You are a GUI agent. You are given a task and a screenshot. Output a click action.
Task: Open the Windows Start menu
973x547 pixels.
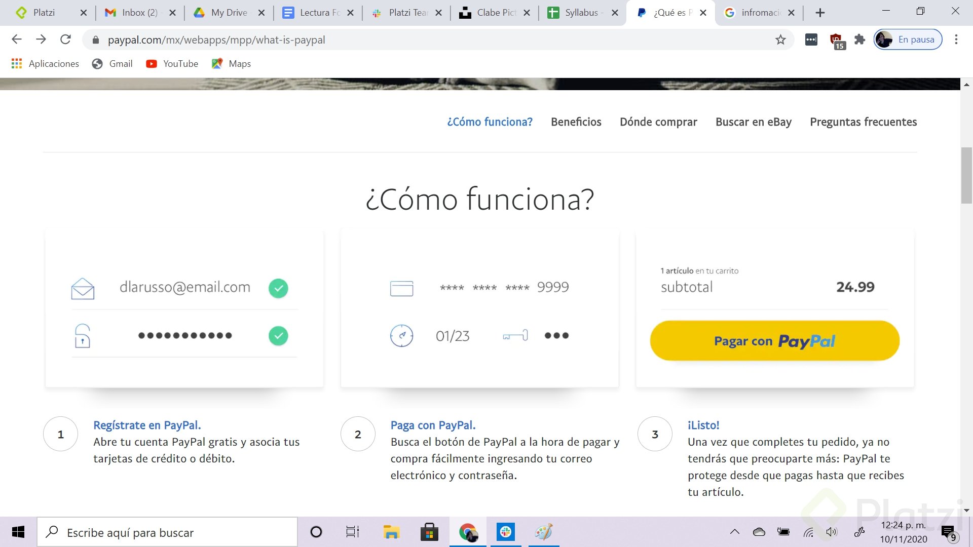[x=18, y=532]
